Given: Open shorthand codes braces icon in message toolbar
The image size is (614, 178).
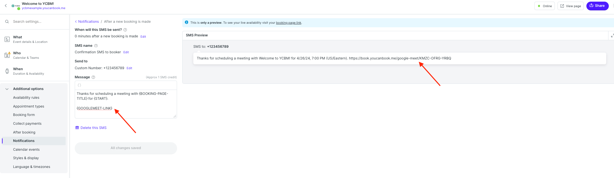Looking at the screenshot, I should tap(79, 85).
